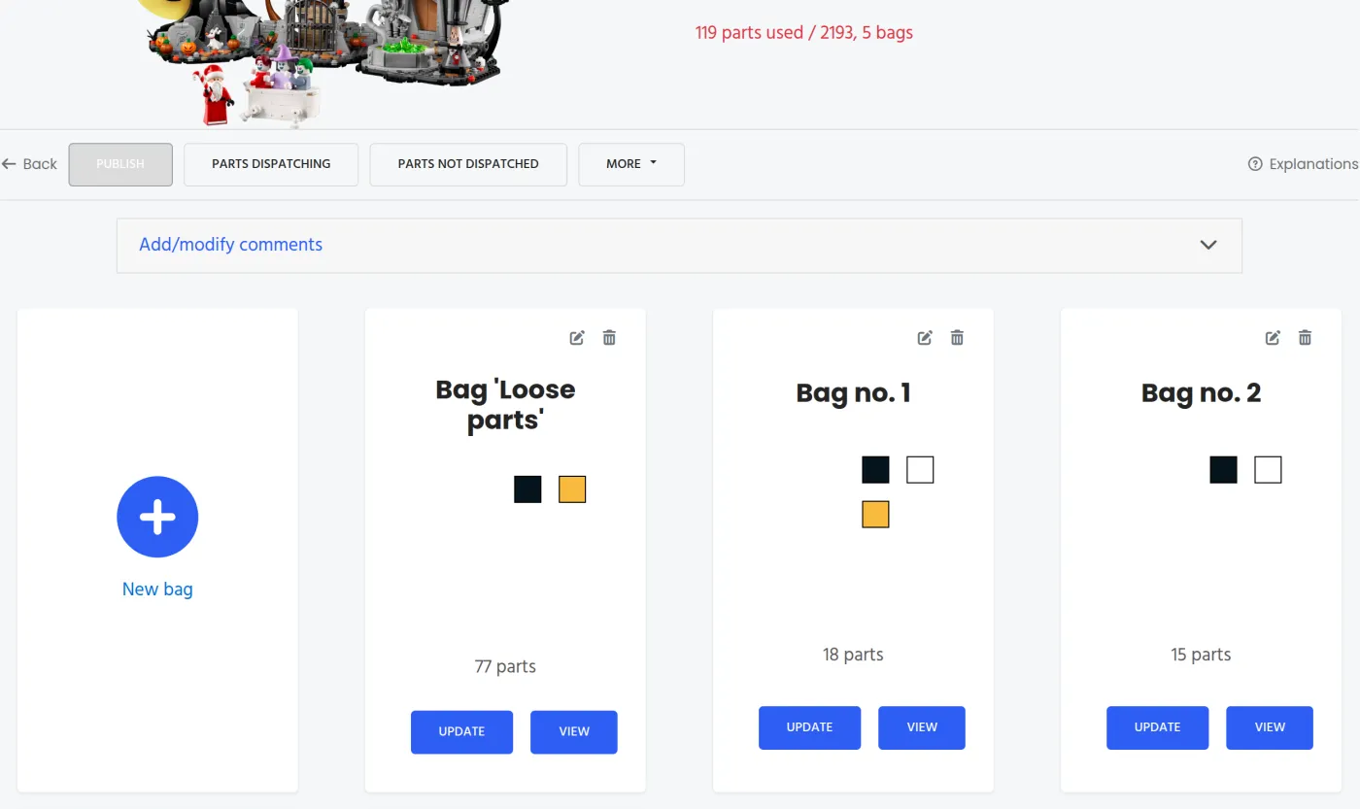Update the Bag 'Loose parts' bag
1360x809 pixels.
click(461, 732)
